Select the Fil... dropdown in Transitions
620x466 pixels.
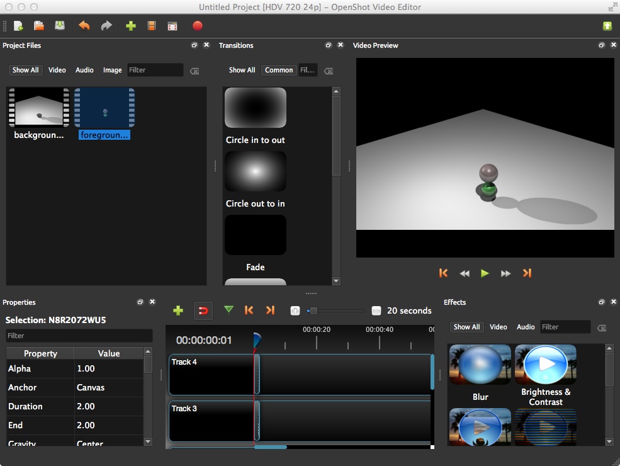tap(307, 70)
